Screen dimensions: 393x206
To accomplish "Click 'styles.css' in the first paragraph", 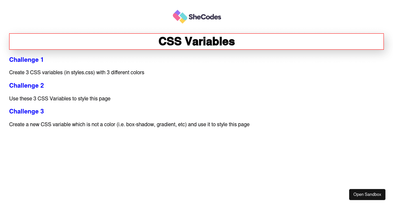I will tap(83, 73).
